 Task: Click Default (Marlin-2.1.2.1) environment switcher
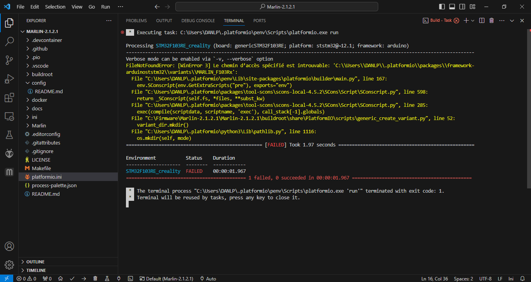[166, 279]
